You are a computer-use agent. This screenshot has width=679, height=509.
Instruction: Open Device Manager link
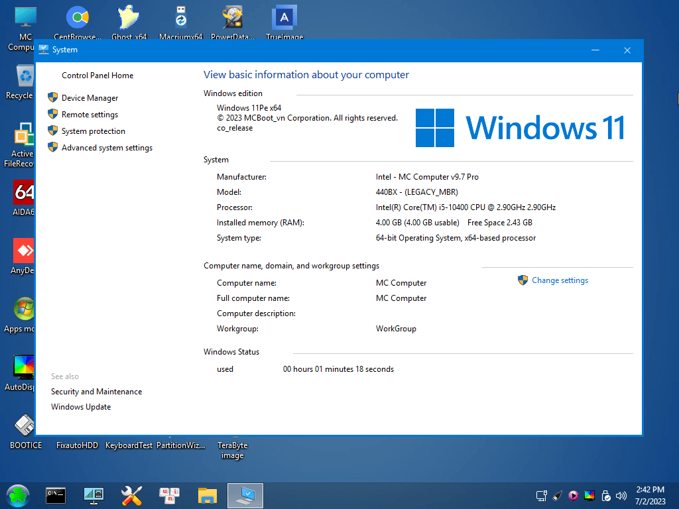pos(90,98)
